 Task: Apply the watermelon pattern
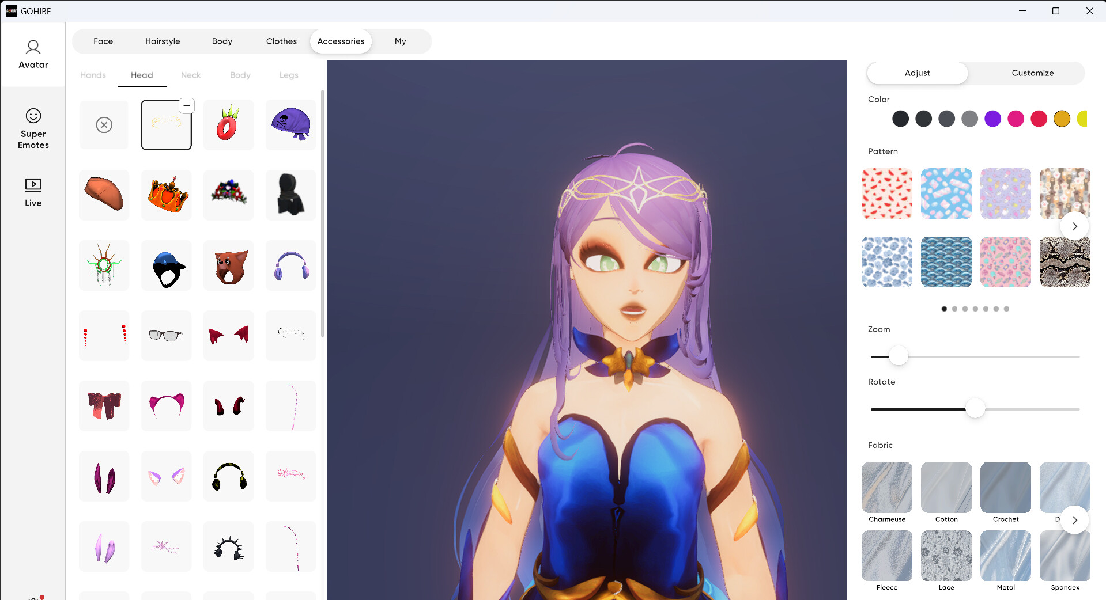887,193
